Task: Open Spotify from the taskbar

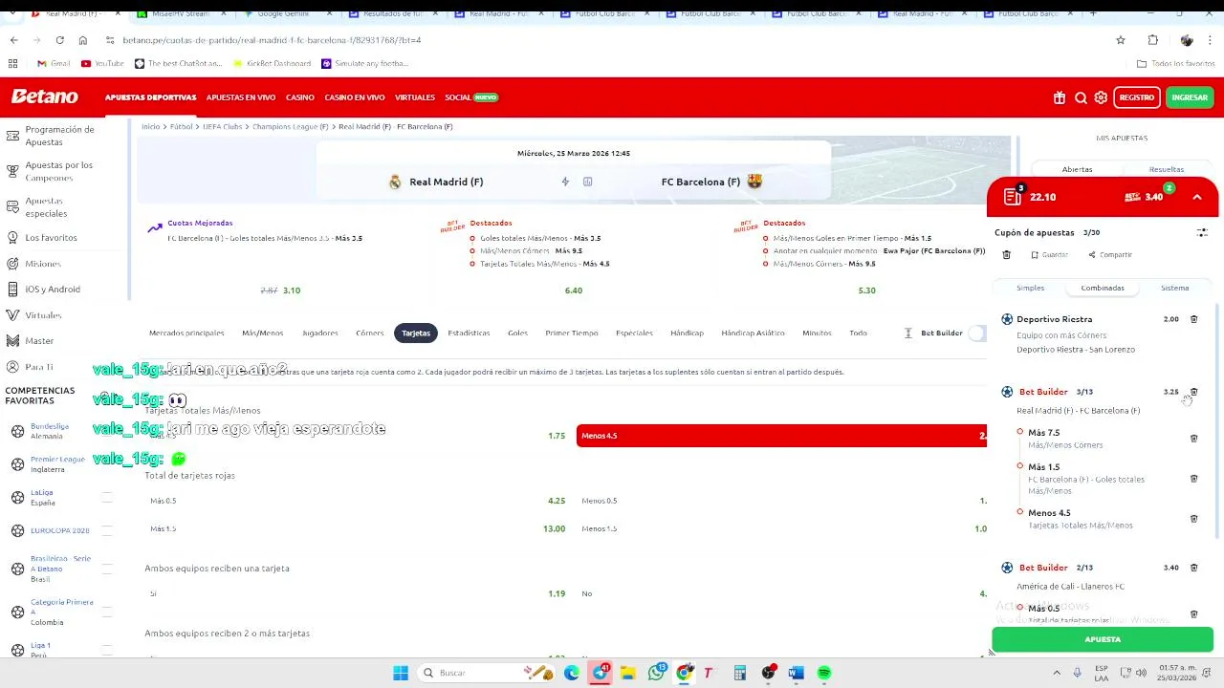Action: 824,673
